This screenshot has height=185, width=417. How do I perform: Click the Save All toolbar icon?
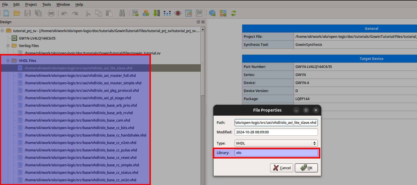point(38,13)
